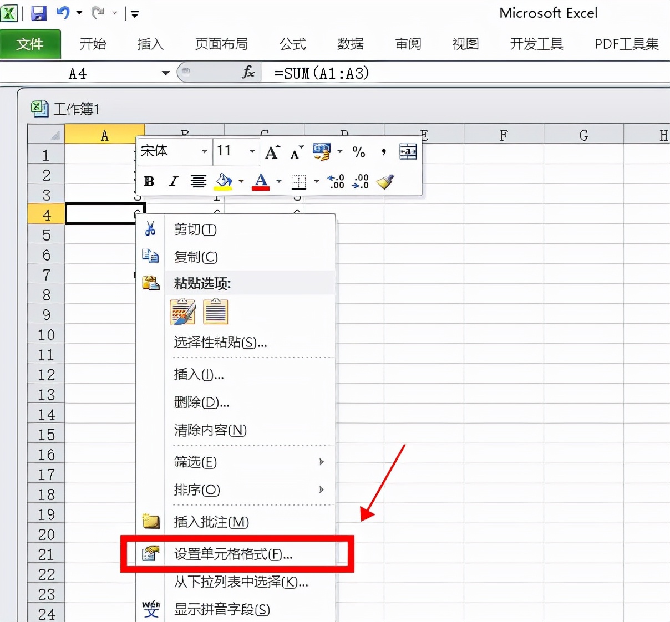The height and width of the screenshot is (622, 670).
Task: Click the scissors Cut icon
Action: click(x=150, y=228)
